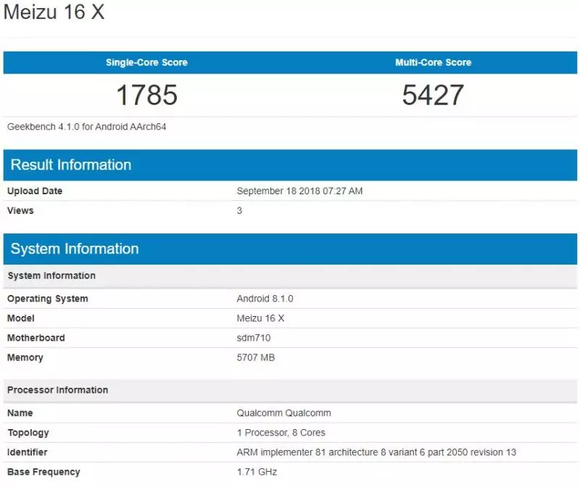Select the Qualcomm Qualcomm processor name

283,413
